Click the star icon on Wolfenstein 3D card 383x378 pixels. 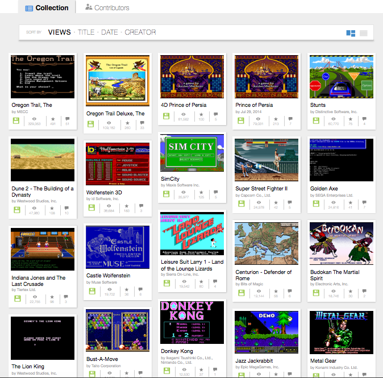[127, 206]
